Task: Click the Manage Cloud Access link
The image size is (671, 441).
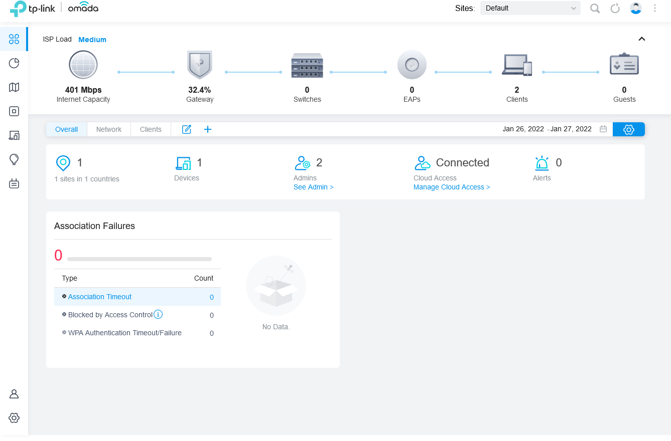Action: point(452,187)
